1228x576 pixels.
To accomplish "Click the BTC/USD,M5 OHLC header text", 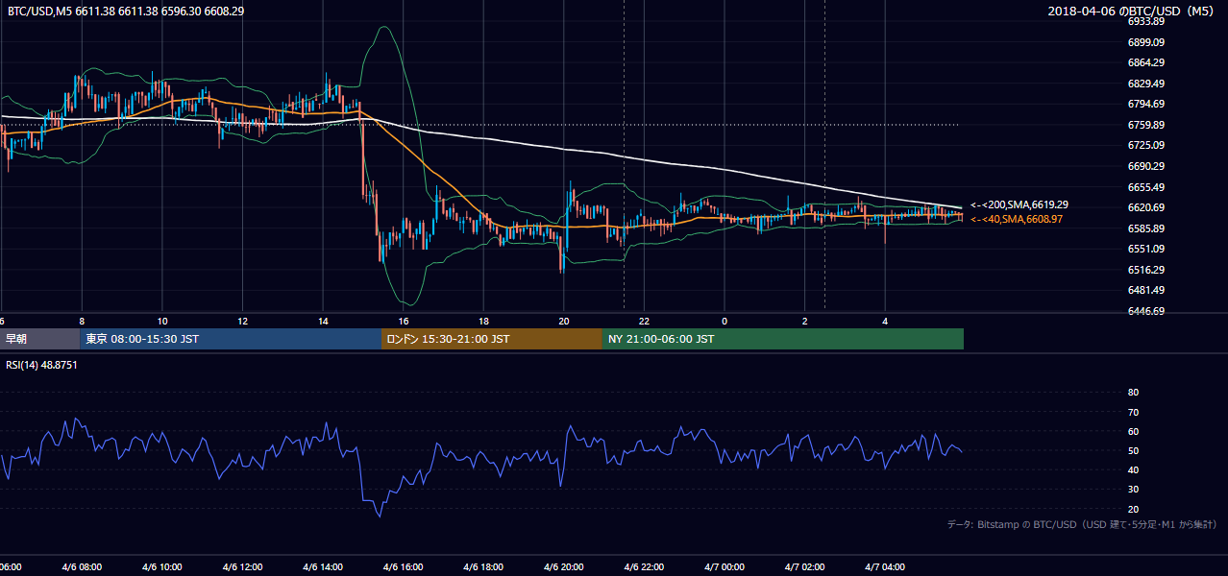I will [x=126, y=11].
